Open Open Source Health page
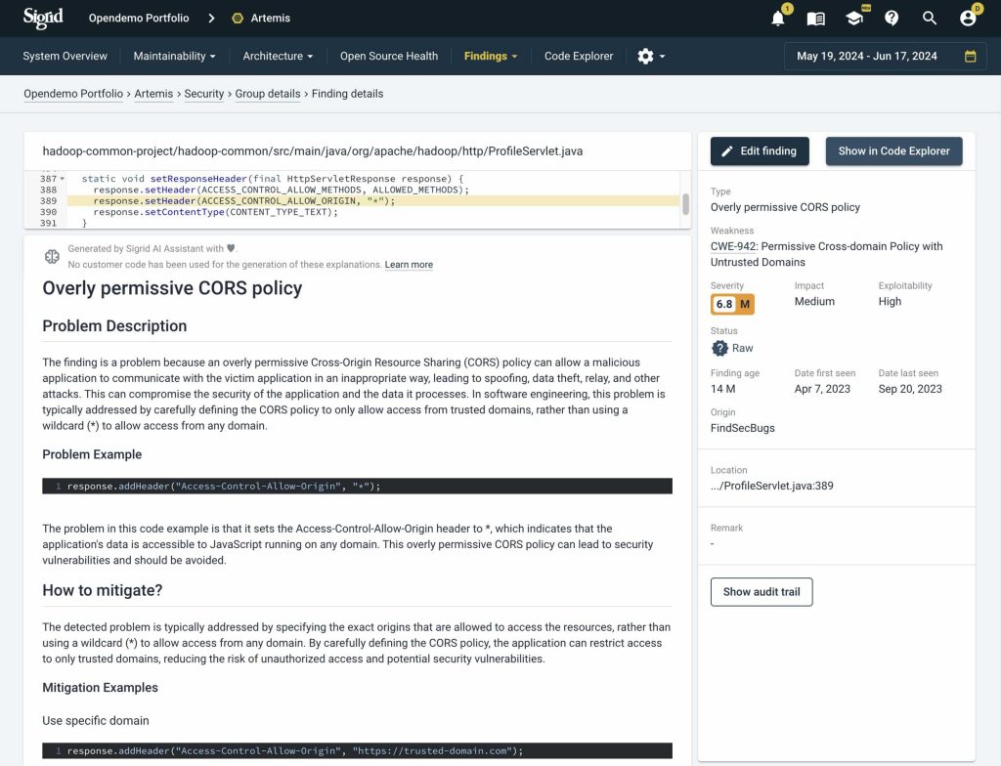Screen dimensions: 1001x766 (389, 56)
